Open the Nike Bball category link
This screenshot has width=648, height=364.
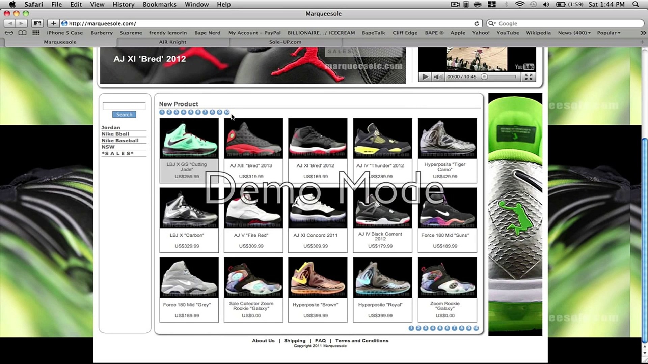coord(115,134)
